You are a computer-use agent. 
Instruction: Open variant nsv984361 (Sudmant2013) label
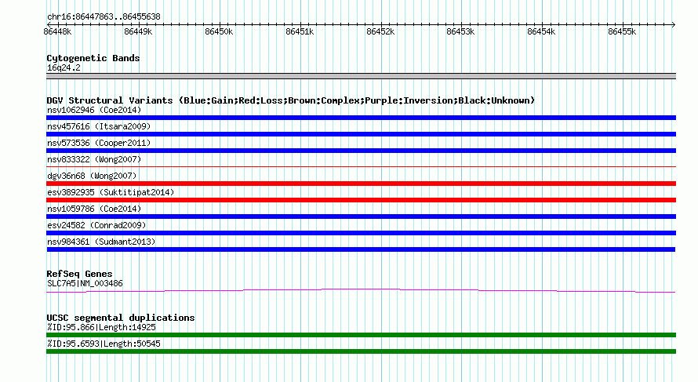click(x=101, y=242)
